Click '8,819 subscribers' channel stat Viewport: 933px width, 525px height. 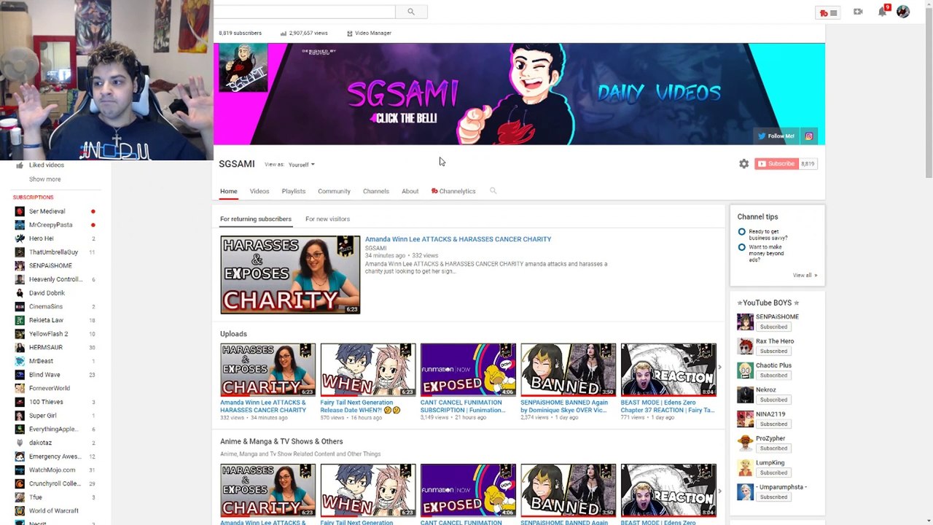click(240, 33)
